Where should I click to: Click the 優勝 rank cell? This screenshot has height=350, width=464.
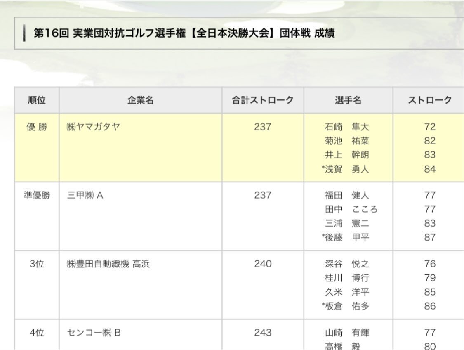click(37, 127)
